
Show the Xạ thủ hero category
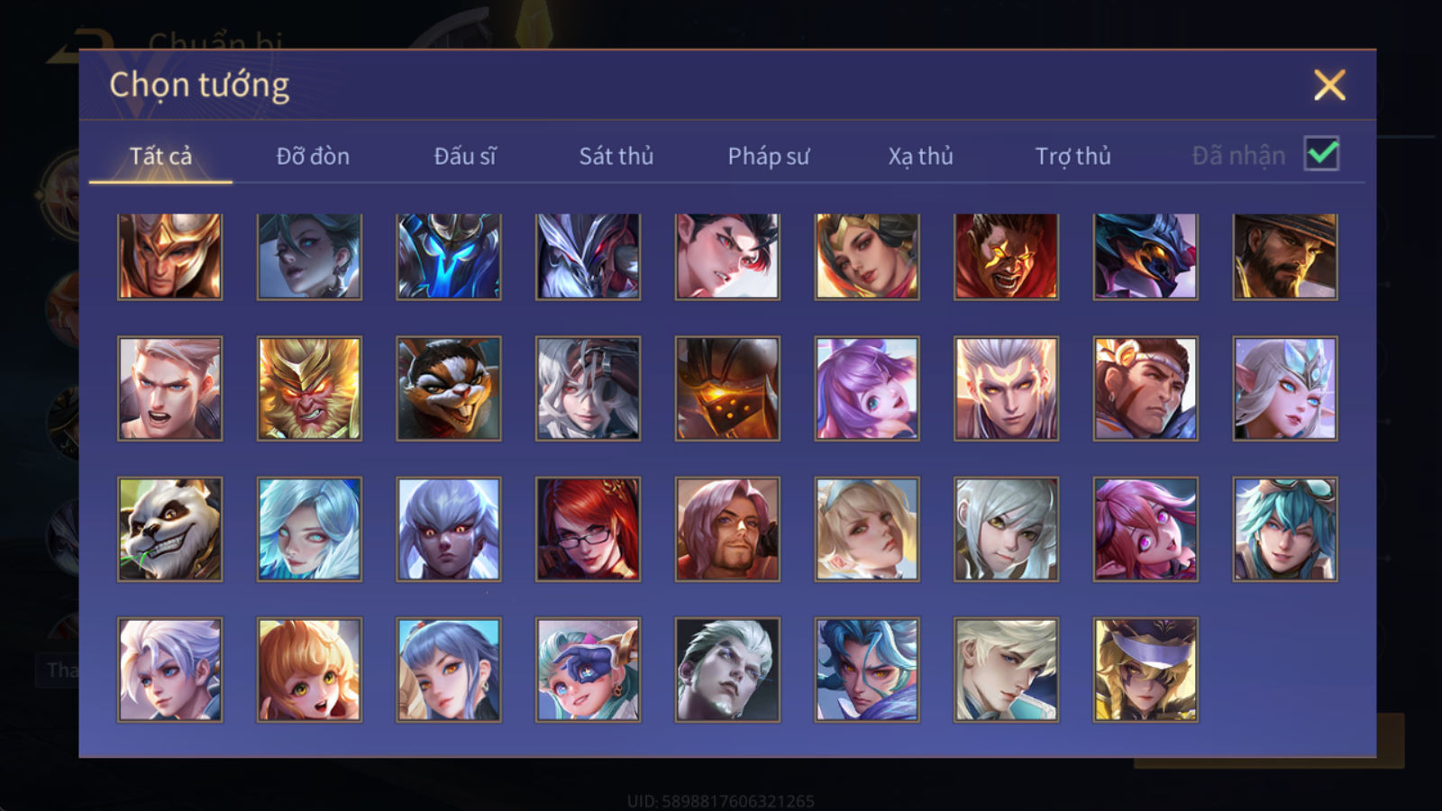[x=920, y=156]
